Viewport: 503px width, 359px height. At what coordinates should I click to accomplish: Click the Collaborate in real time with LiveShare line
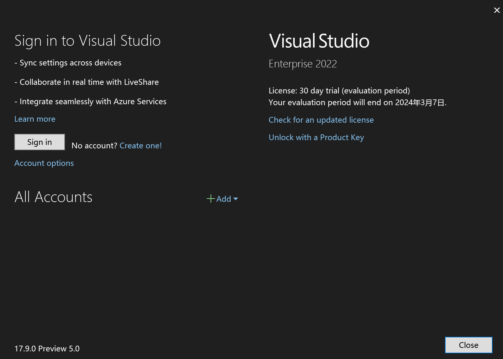87,82
